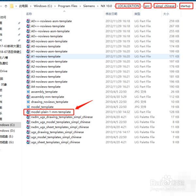Select ugs_drawing_templates_simpl_chinese file name
This screenshot has width=196, height=196.
pyautogui.click(x=57, y=132)
